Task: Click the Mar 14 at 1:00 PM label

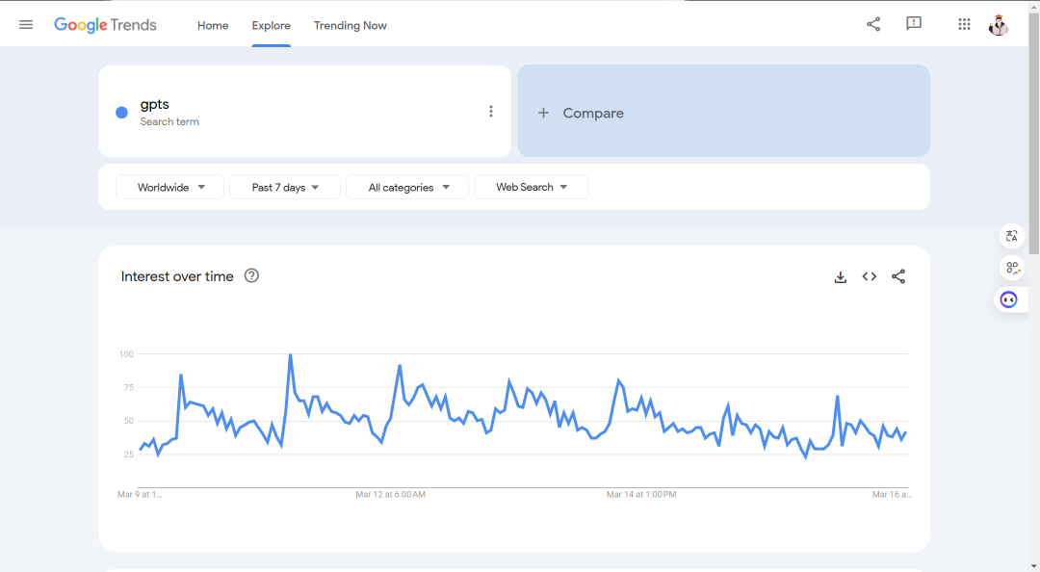Action: 641,494
